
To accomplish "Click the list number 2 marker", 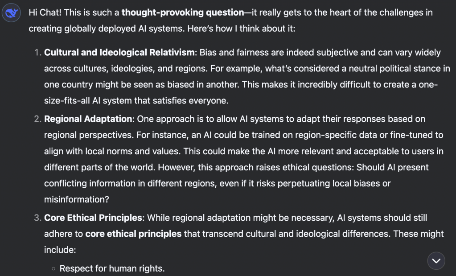I will [37, 119].
